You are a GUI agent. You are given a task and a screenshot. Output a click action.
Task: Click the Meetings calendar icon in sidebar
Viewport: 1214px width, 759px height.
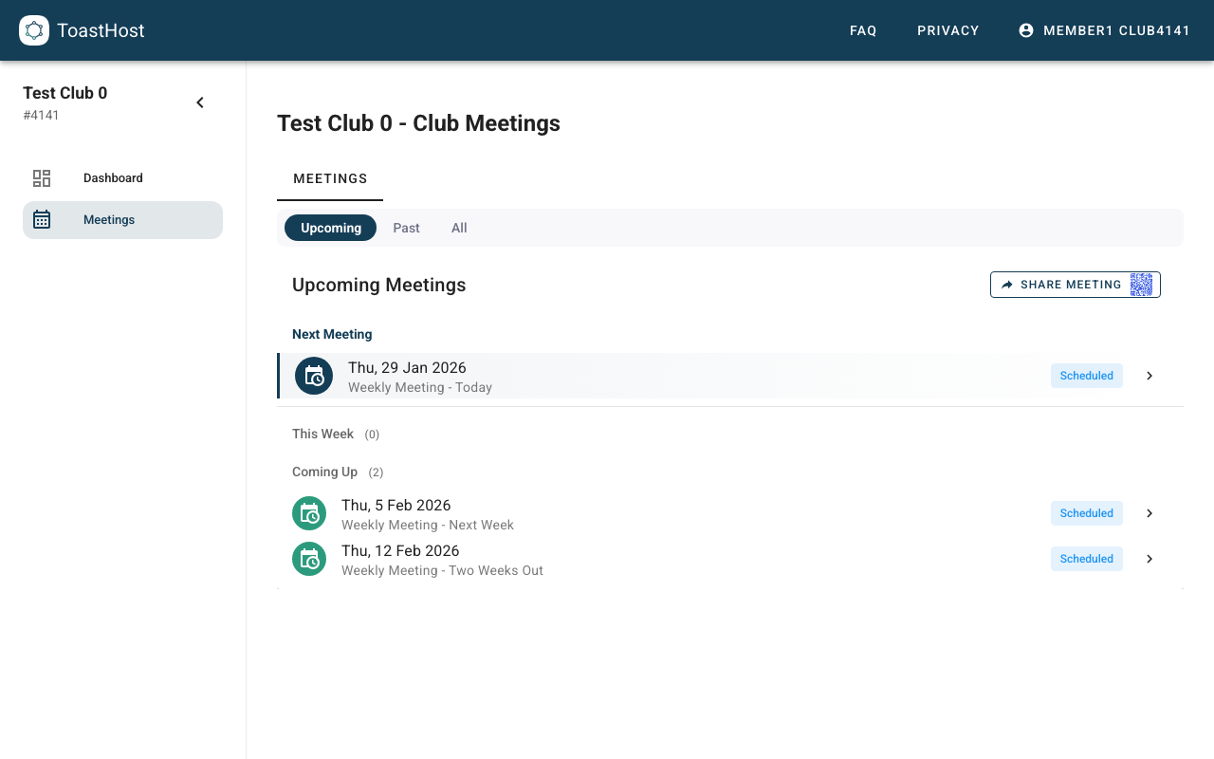pos(42,219)
